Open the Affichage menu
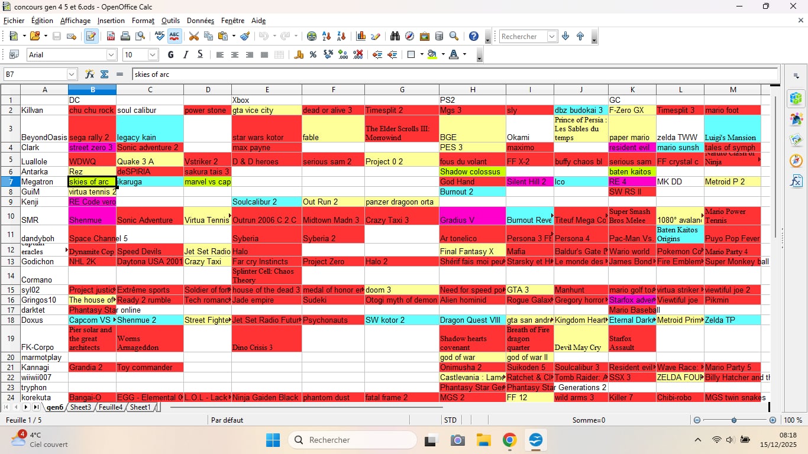 75,21
